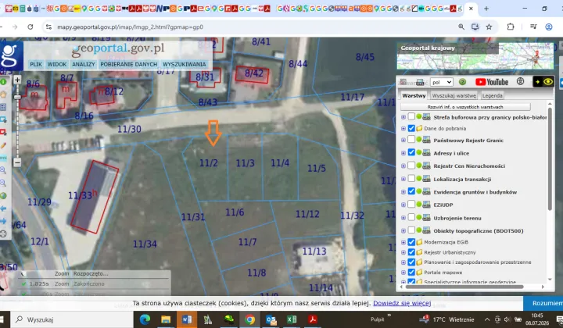Open the Dowiedz się więcej link
Screen dimensions: 563x328
(402, 303)
